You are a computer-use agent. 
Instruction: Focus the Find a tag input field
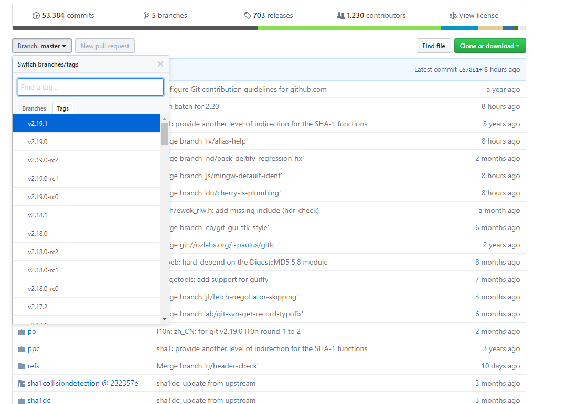click(91, 87)
